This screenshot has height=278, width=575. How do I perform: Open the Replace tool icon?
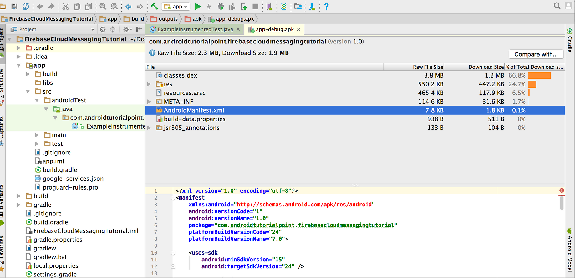click(114, 6)
